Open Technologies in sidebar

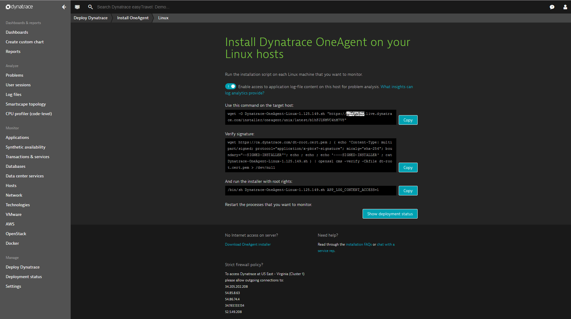tap(18, 205)
